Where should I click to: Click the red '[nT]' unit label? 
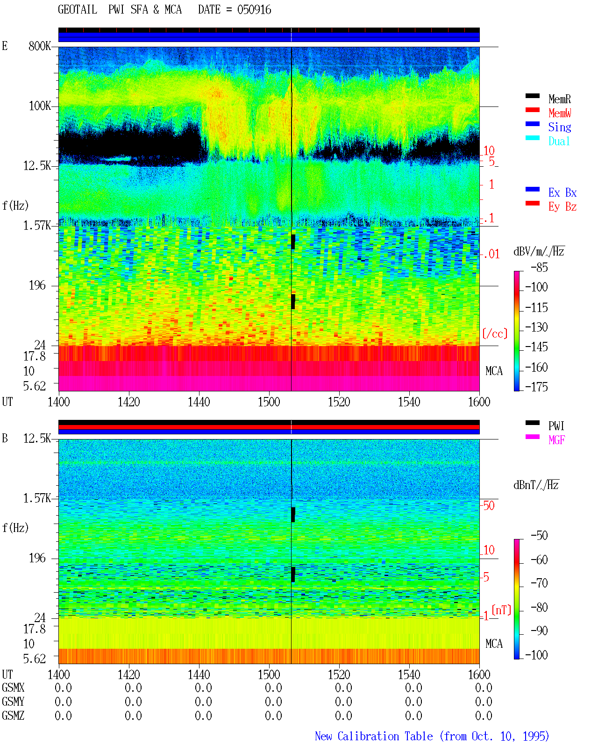[501, 610]
